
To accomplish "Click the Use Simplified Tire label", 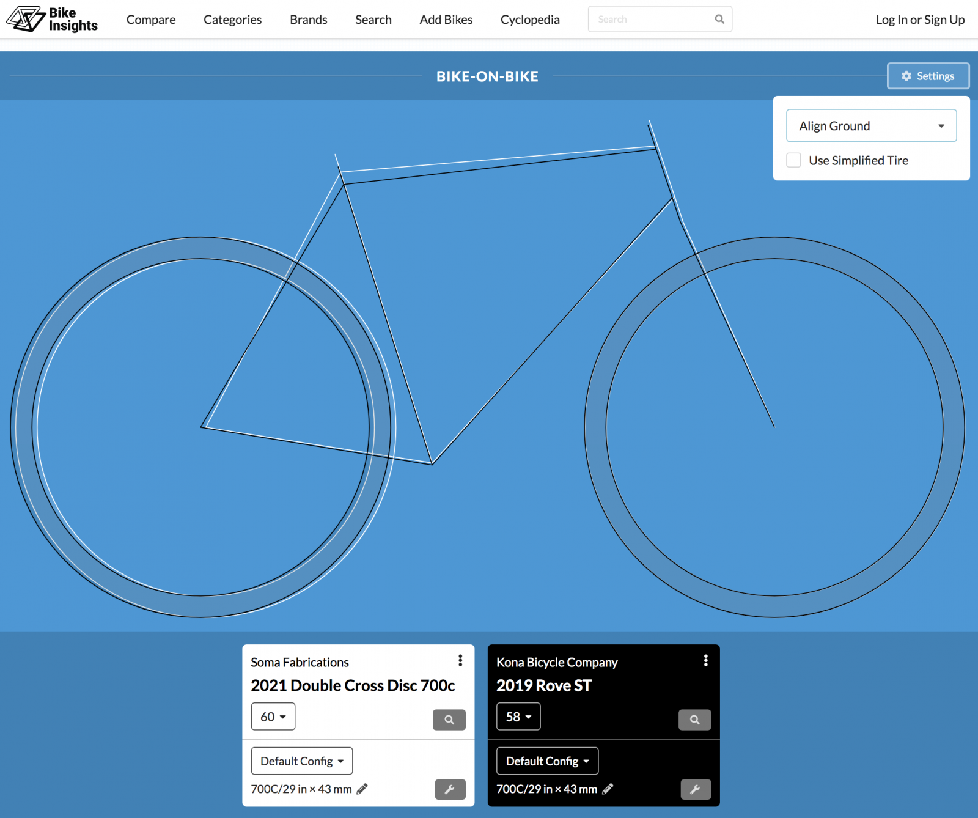I will pos(858,160).
